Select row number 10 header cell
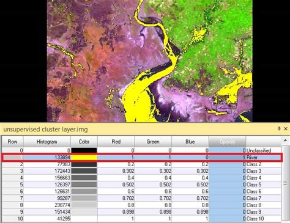The image size is (290, 223). (x=13, y=219)
